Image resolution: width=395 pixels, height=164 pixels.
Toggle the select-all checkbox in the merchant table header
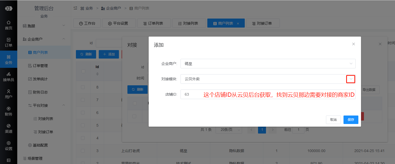tap(83, 71)
